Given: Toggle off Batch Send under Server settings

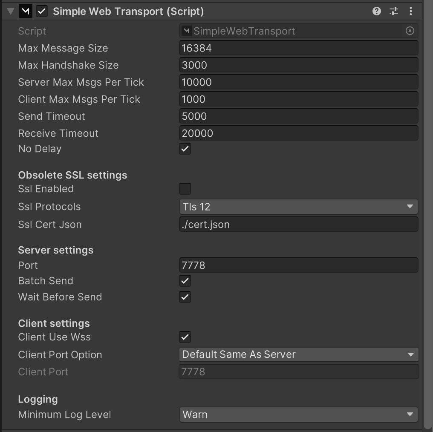Looking at the screenshot, I should (185, 281).
